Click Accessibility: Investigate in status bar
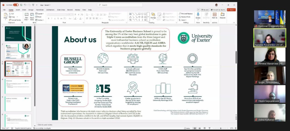 point(42,128)
